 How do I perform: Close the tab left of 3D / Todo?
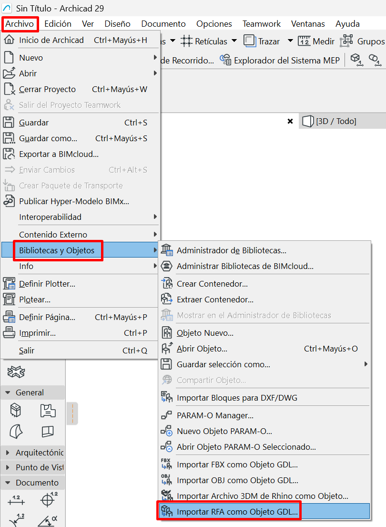tap(290, 121)
